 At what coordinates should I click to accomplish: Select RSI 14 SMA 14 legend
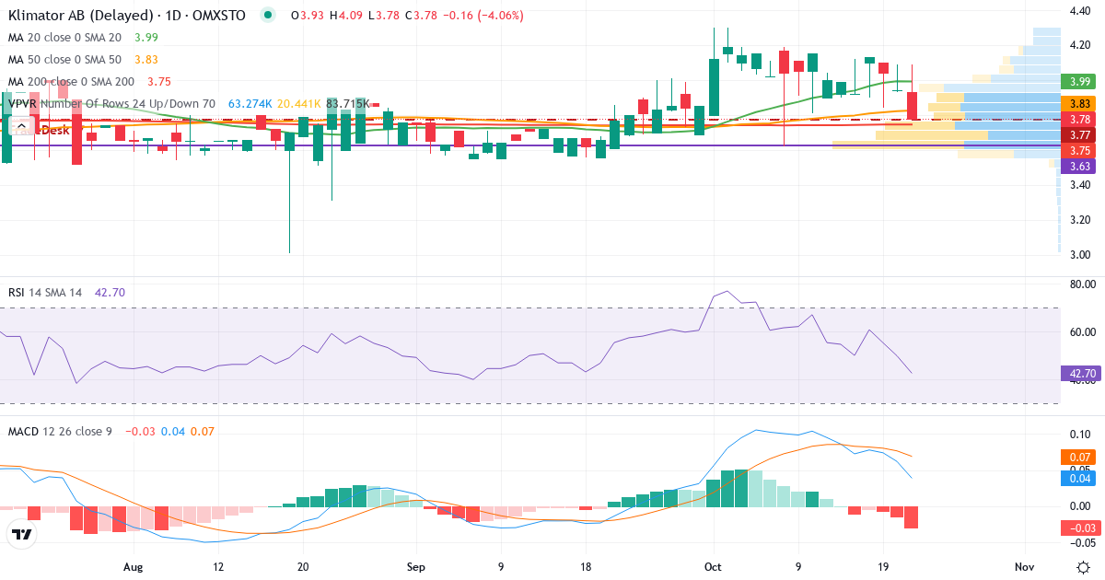click(x=44, y=293)
